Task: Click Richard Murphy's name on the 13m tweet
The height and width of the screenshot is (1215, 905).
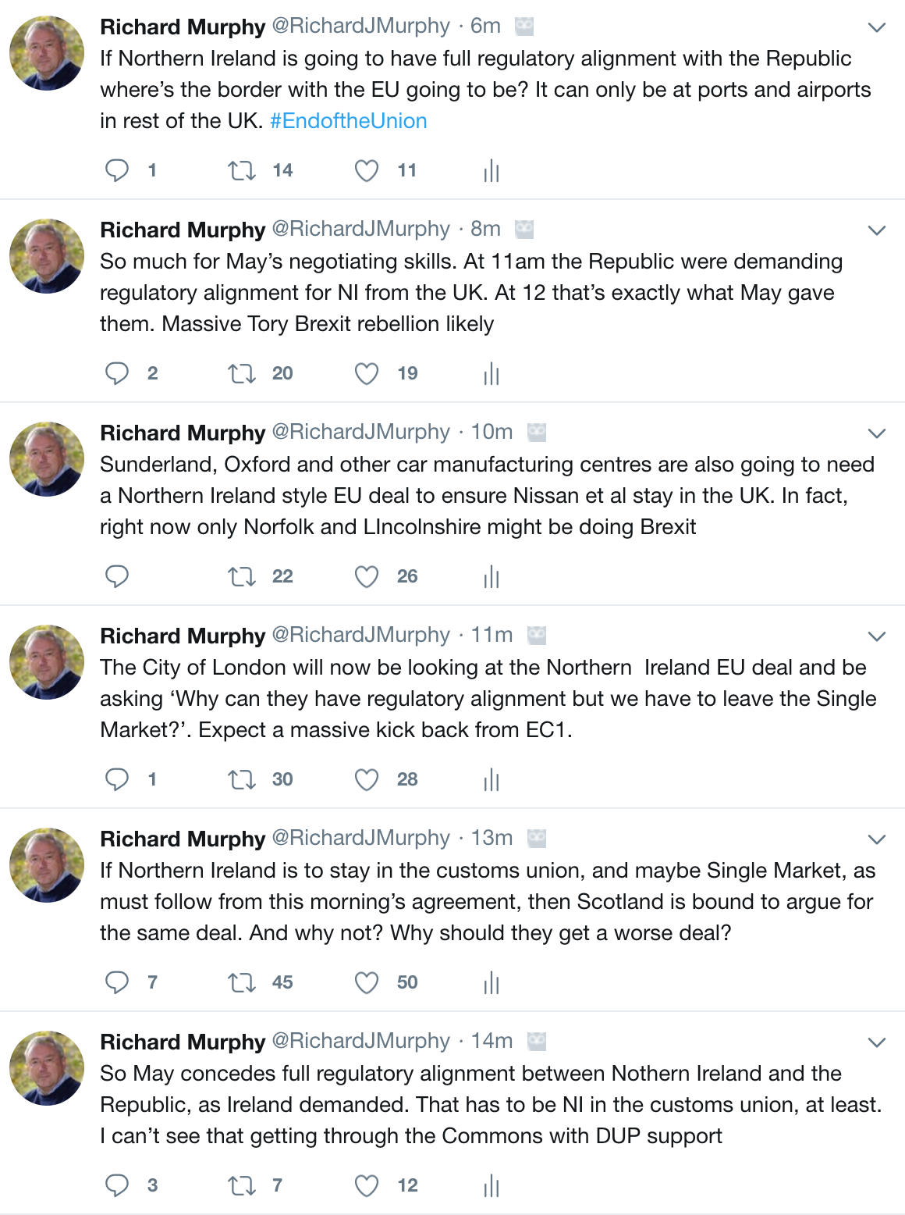Action: pyautogui.click(x=183, y=839)
